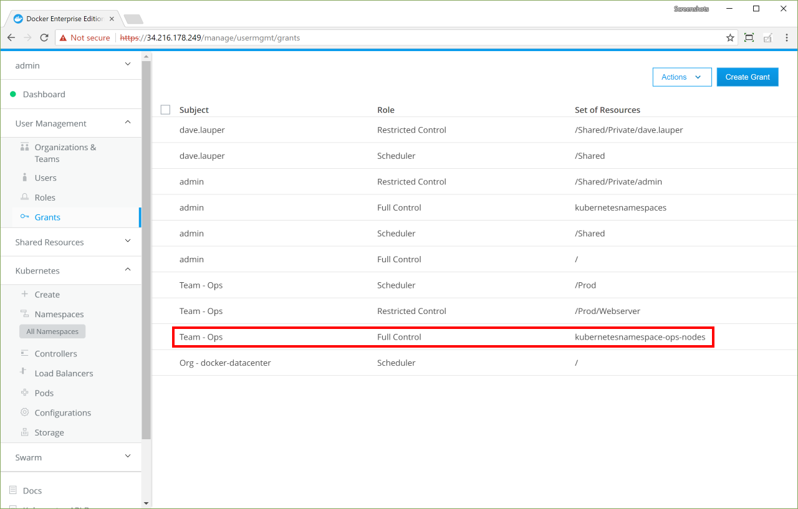
Task: Expand the Swarm section
Action: [x=128, y=457]
